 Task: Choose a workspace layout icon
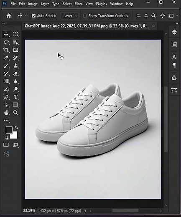point(171,15)
